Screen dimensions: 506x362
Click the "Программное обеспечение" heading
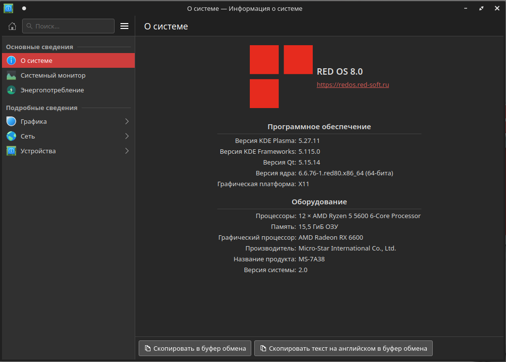[x=319, y=127]
